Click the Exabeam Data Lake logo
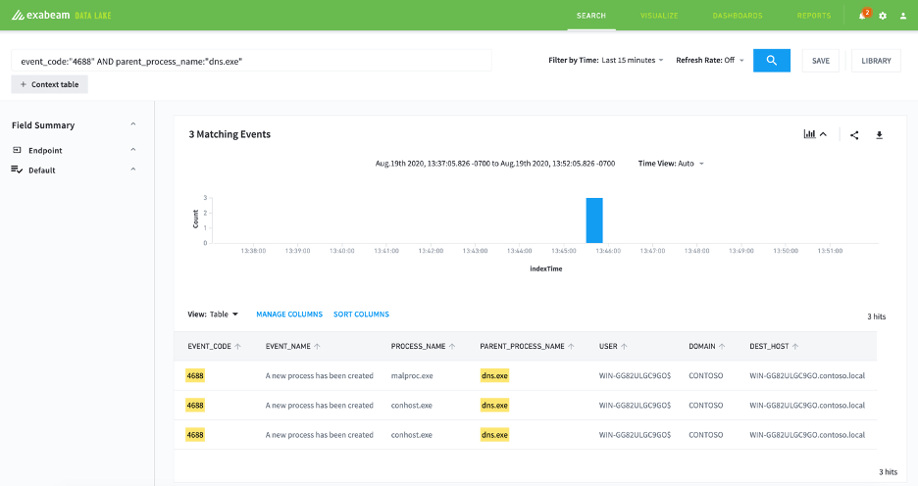Screen dimensions: 918x486 [62, 16]
